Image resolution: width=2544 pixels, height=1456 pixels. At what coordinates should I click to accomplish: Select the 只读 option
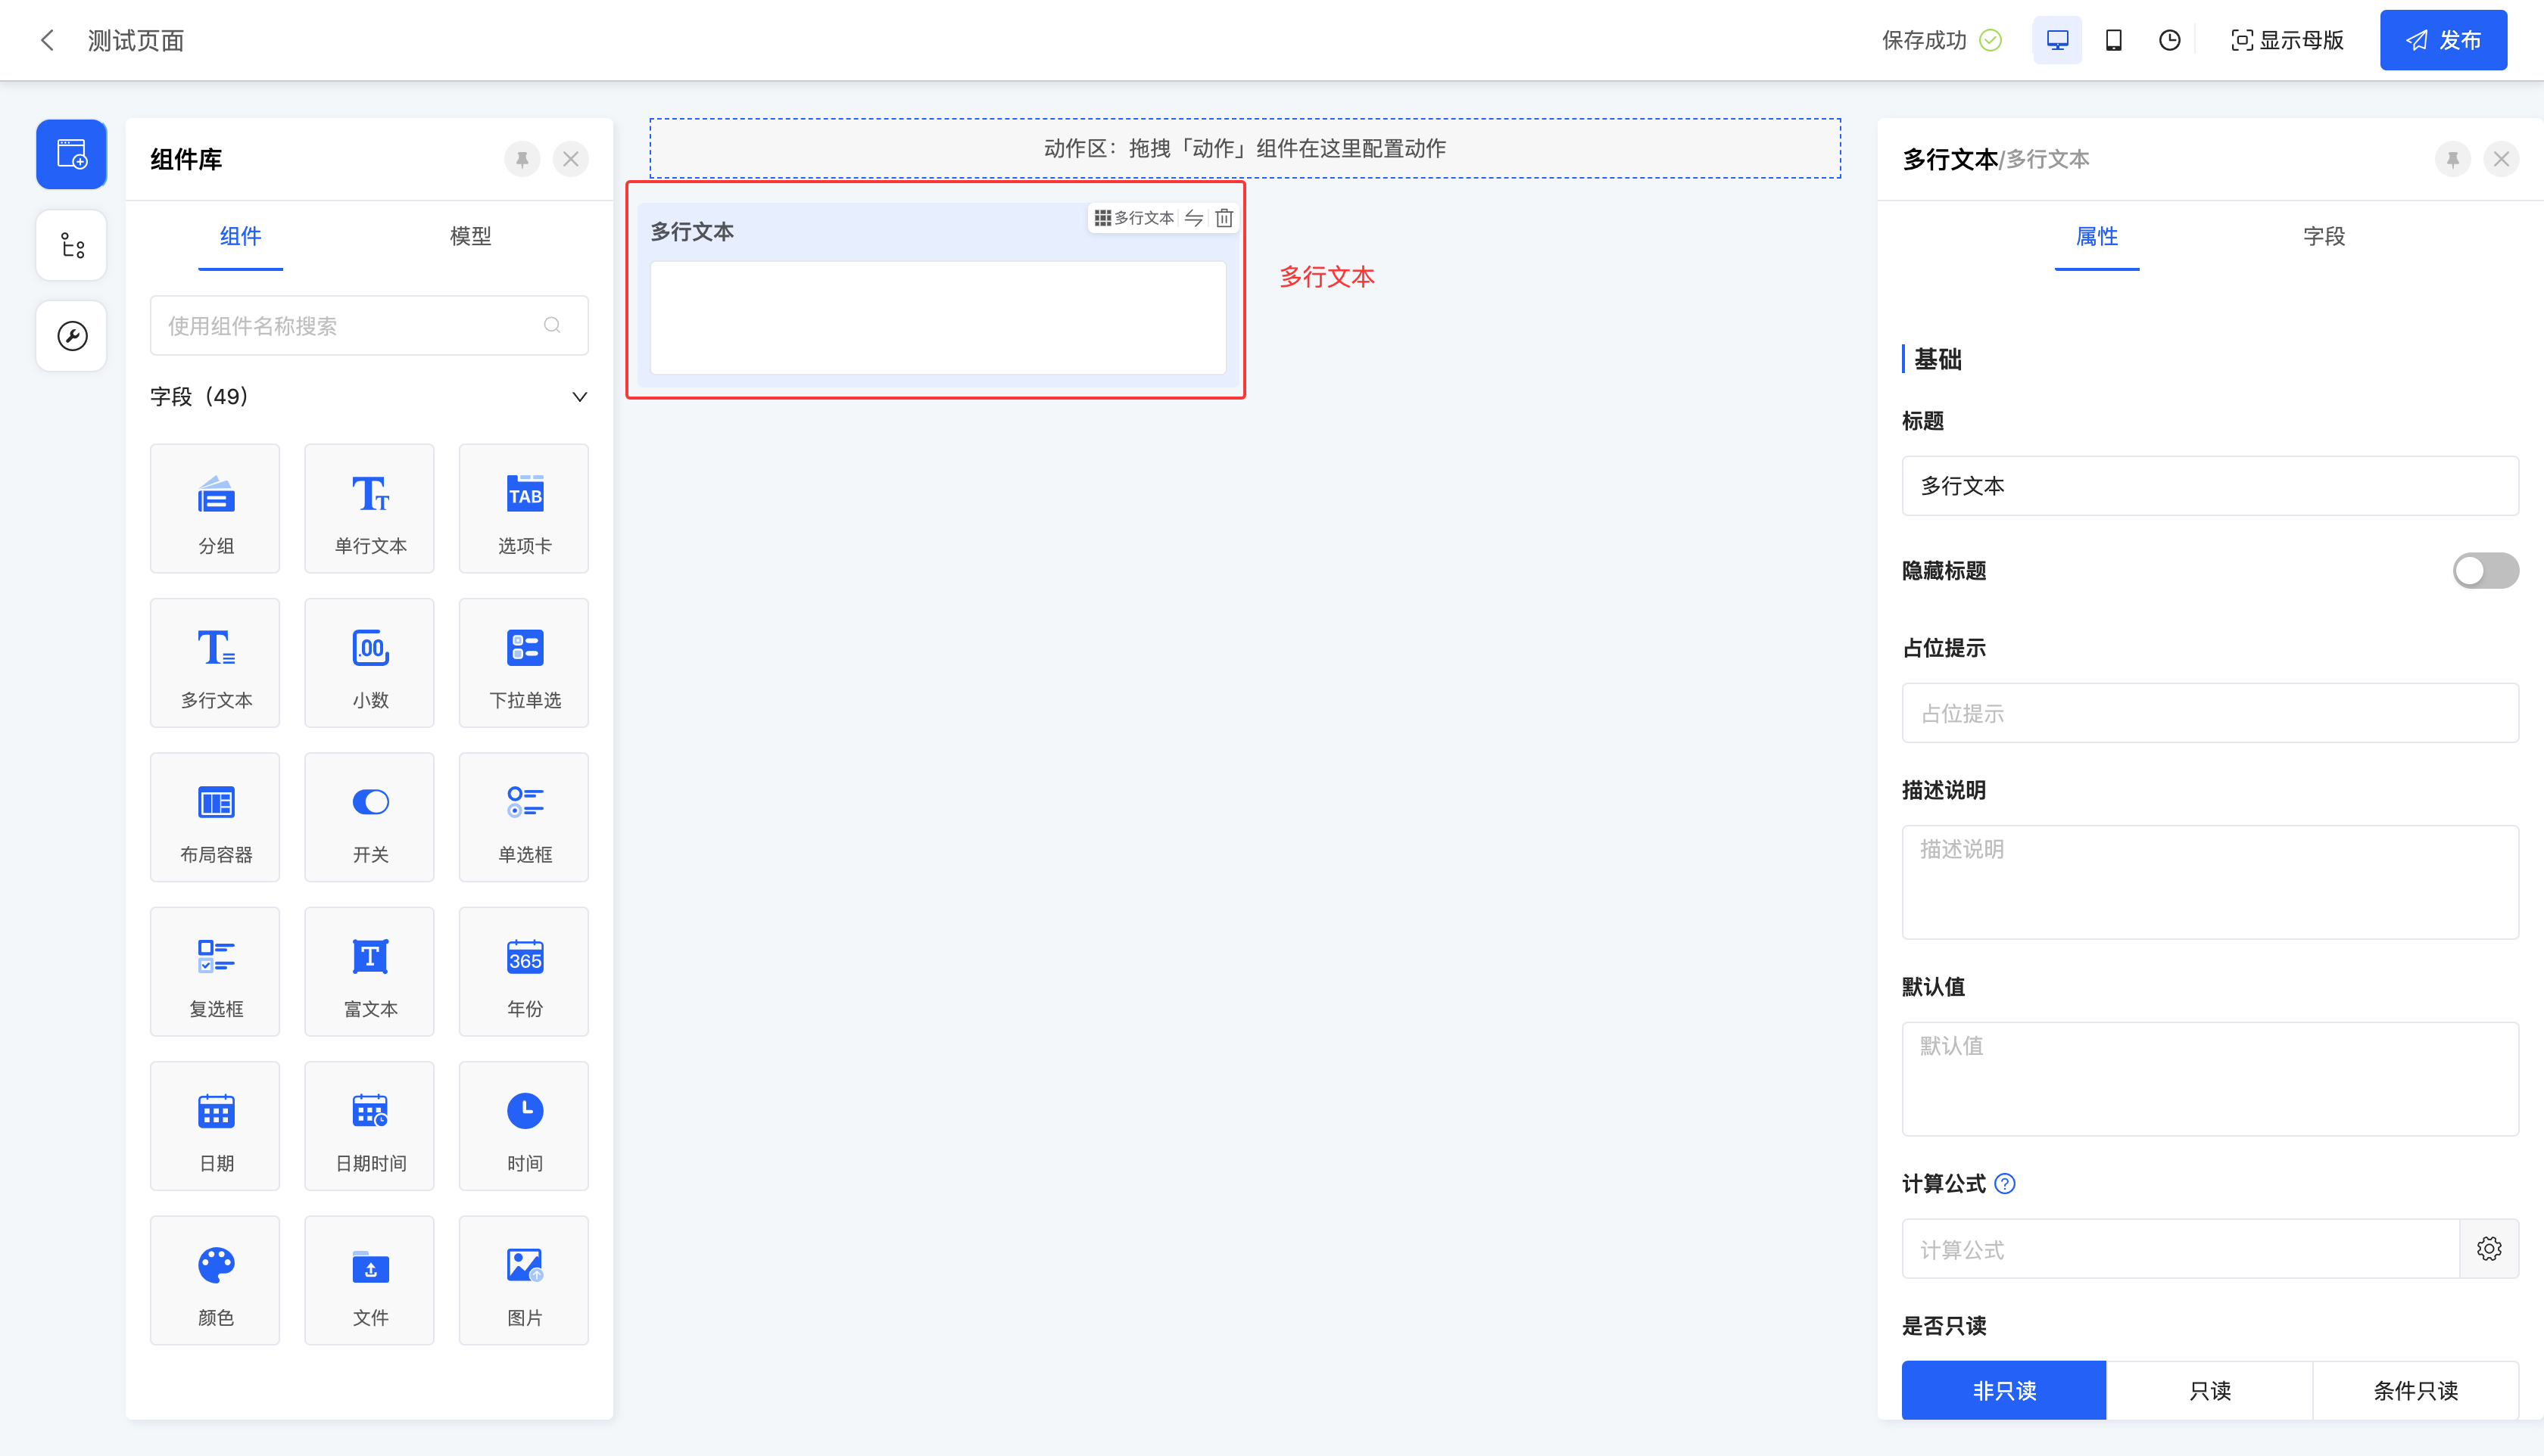click(x=2209, y=1390)
